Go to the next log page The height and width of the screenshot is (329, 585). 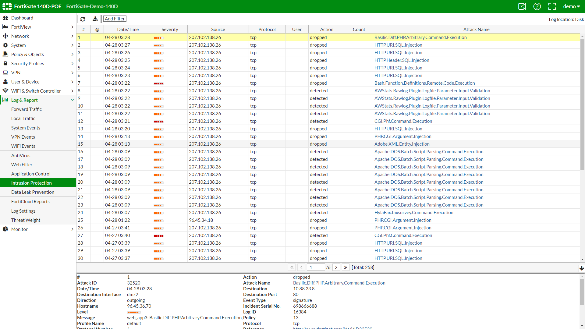(x=336, y=267)
